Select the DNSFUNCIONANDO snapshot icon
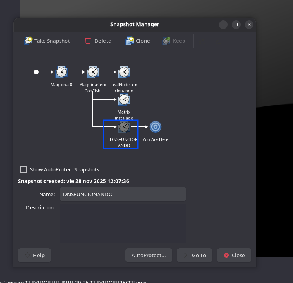293x283 pixels. point(124,127)
